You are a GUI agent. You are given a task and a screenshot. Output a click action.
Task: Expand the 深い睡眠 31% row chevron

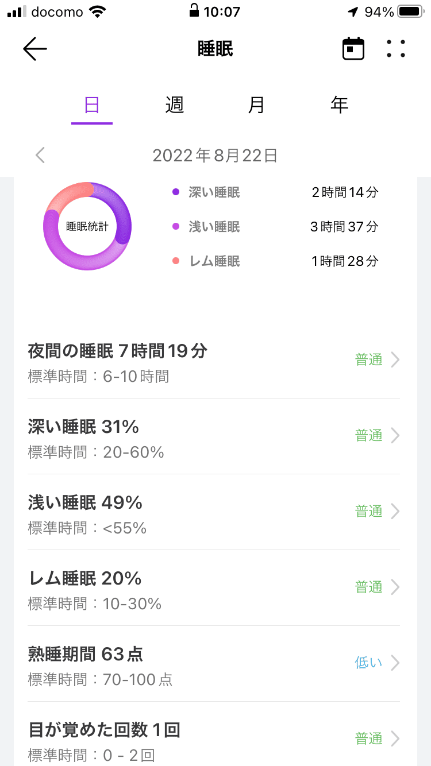395,436
